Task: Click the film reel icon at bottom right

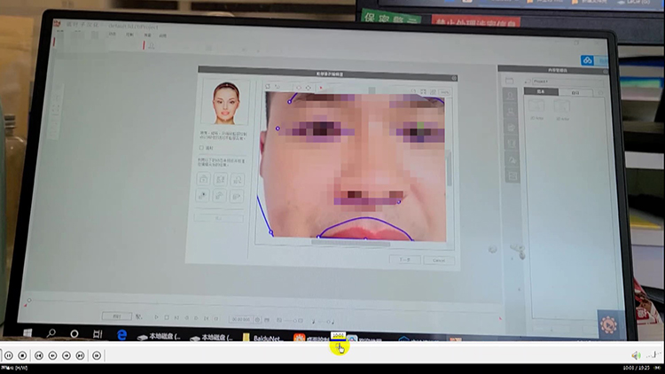Action: [609, 325]
